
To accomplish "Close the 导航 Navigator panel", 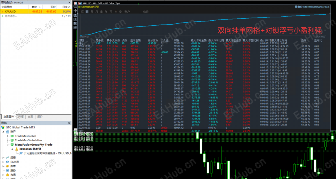I will (69, 123).
